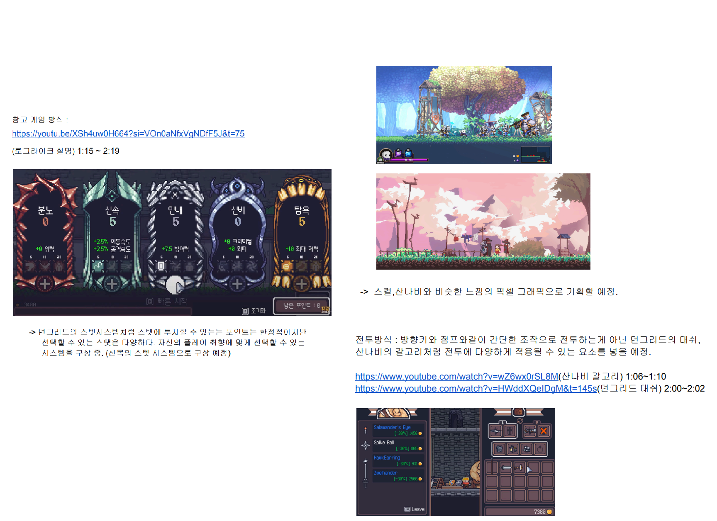Click the line beginning 산나비의 갈고리처럼 전투에
Screen dimensions: 717x521
[503, 352]
